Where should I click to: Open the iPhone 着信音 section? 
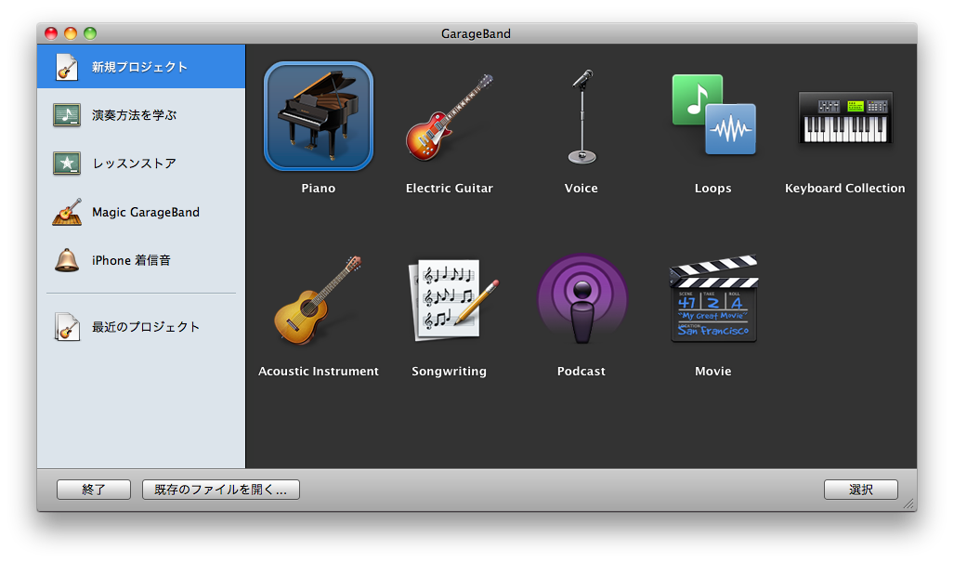tap(141, 260)
